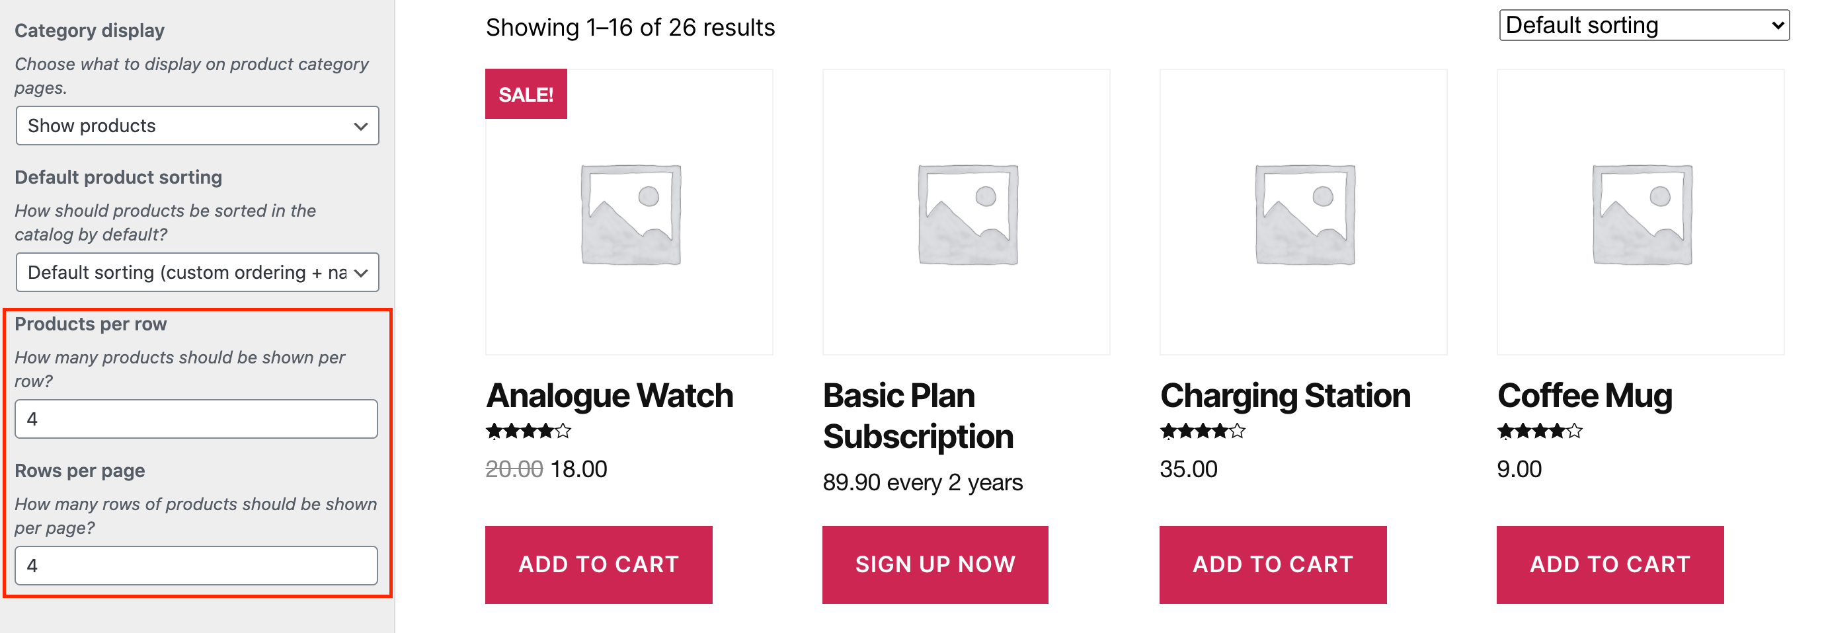Click the star rating under Charging Station
Viewport: 1822px width, 633px height.
[1203, 431]
